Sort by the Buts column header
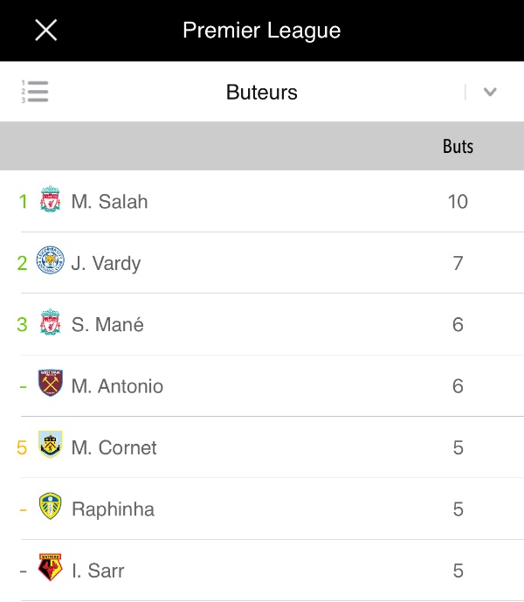 [458, 146]
